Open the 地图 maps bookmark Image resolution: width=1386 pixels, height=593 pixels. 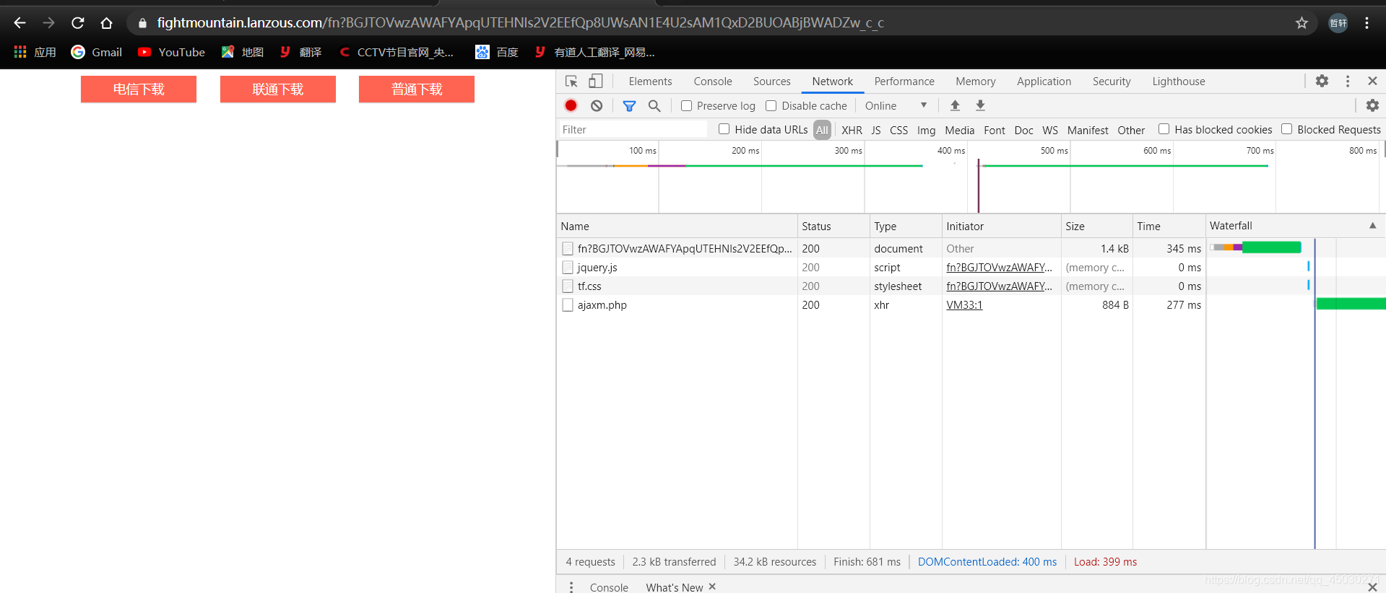[242, 52]
